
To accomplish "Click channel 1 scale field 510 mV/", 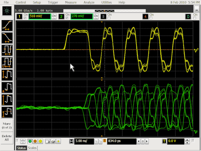I will (40, 16).
